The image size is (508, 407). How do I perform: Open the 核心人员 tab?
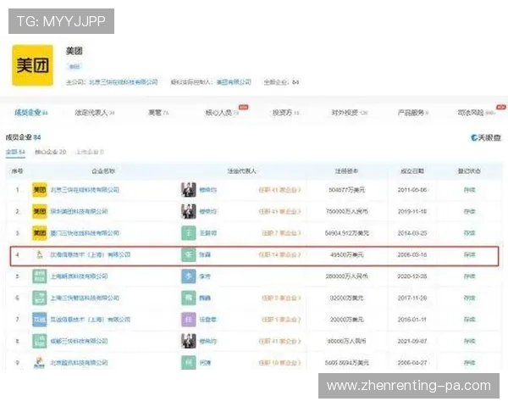tap(222, 113)
